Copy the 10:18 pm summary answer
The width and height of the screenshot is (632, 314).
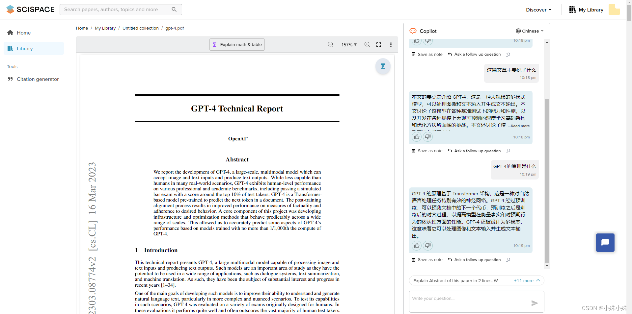508,151
